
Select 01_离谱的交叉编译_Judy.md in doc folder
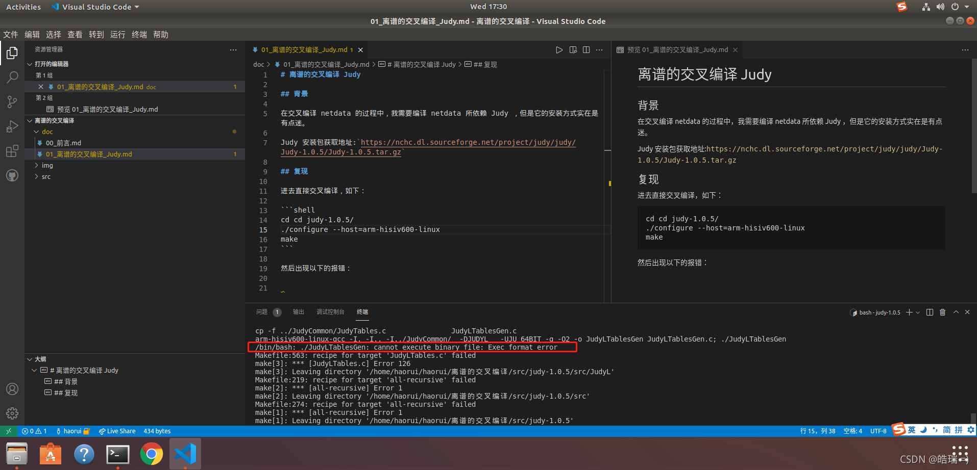(135, 154)
